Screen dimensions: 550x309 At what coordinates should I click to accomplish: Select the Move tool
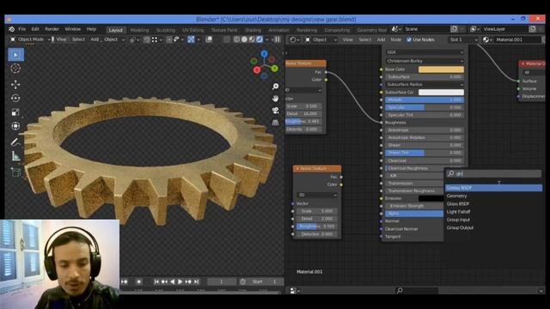15,84
